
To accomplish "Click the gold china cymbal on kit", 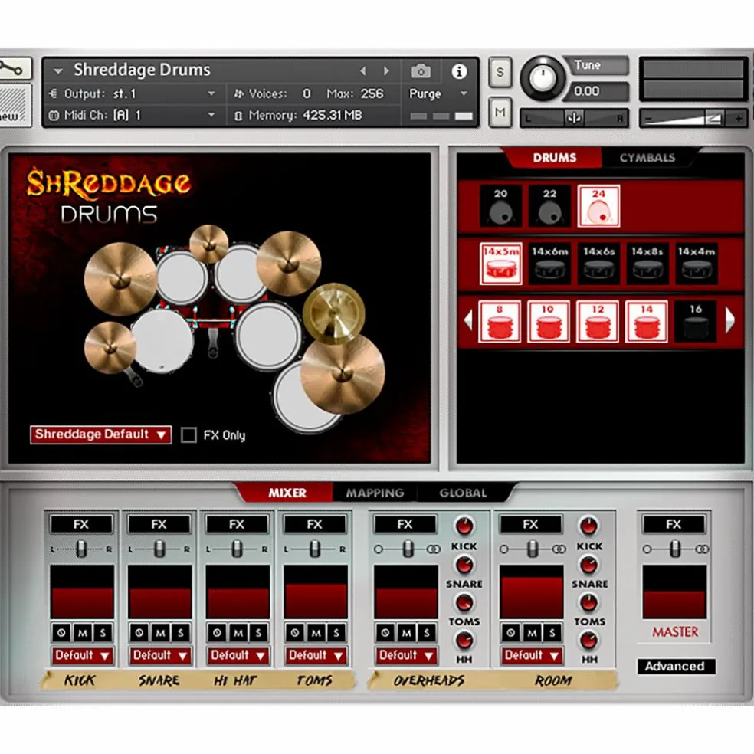I will [x=334, y=313].
